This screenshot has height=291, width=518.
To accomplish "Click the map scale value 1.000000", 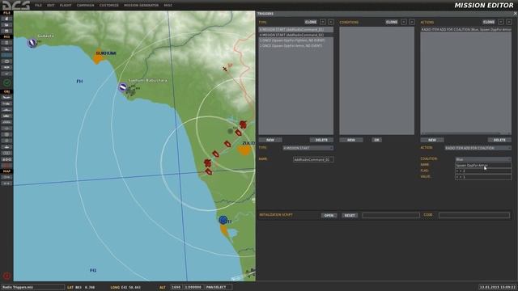I will (193, 287).
